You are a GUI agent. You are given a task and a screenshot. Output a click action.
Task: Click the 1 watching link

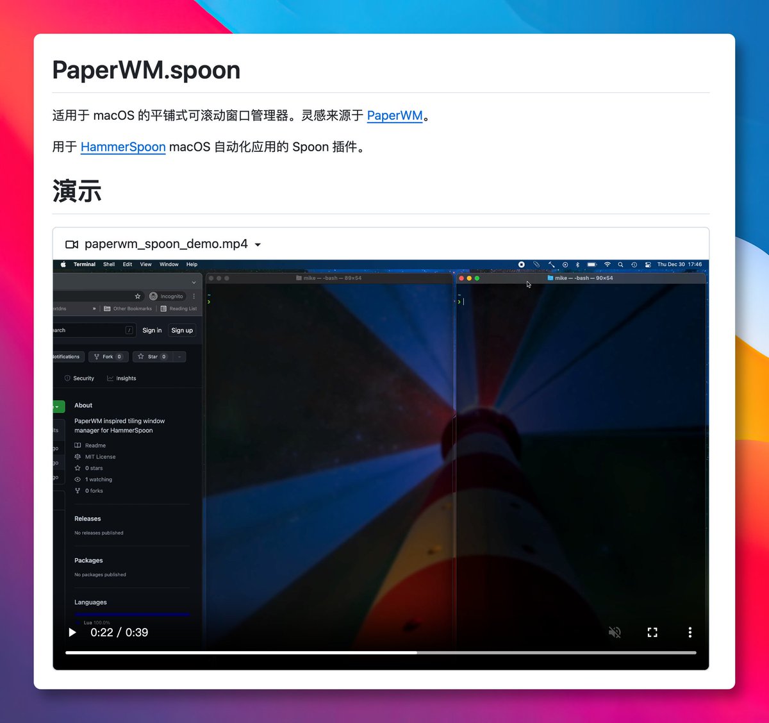coord(94,479)
